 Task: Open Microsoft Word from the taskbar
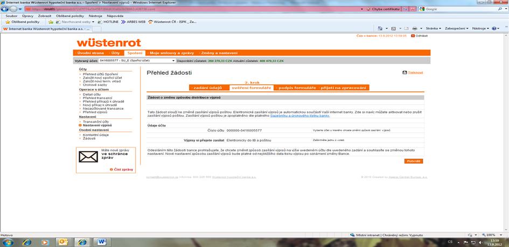[x=102, y=242]
